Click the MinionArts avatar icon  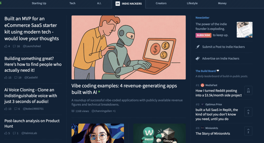(x=202, y=128)
